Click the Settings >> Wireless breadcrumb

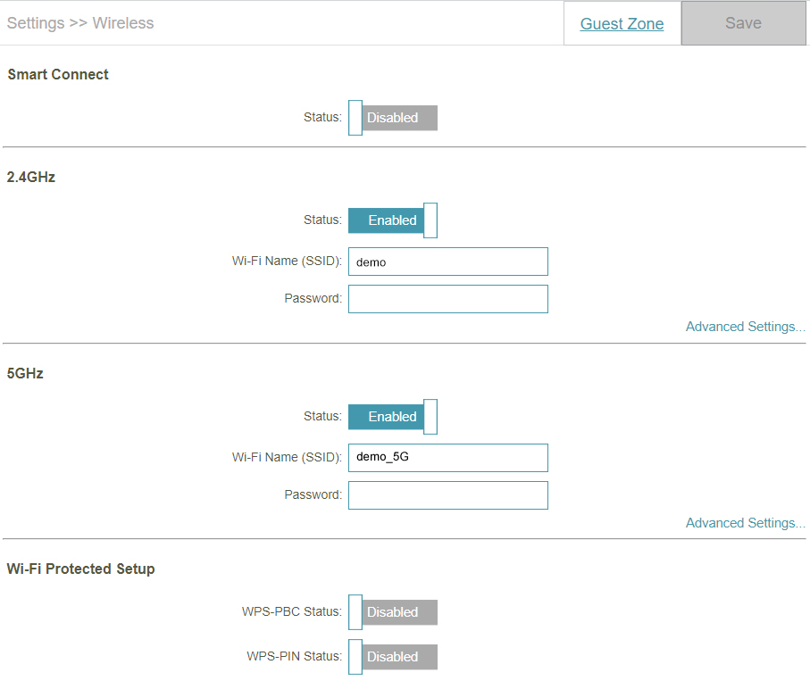80,23
